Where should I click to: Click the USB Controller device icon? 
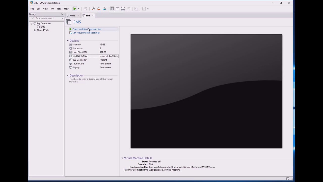[71, 60]
